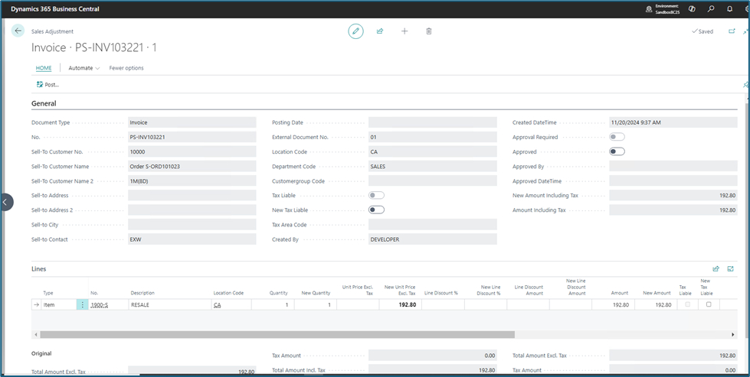Image resolution: width=750 pixels, height=377 pixels.
Task: Click Dynamics 365 Business Central title
Action: point(55,9)
